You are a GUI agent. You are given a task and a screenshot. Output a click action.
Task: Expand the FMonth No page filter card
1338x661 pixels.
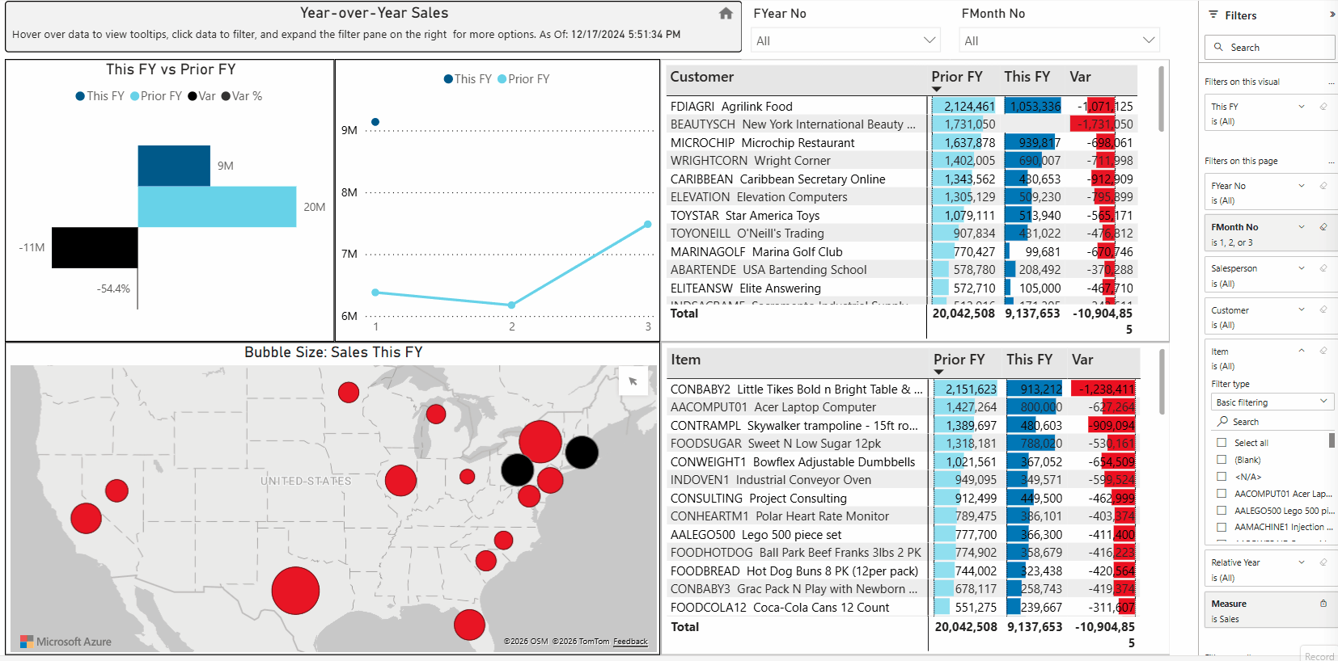1302,227
